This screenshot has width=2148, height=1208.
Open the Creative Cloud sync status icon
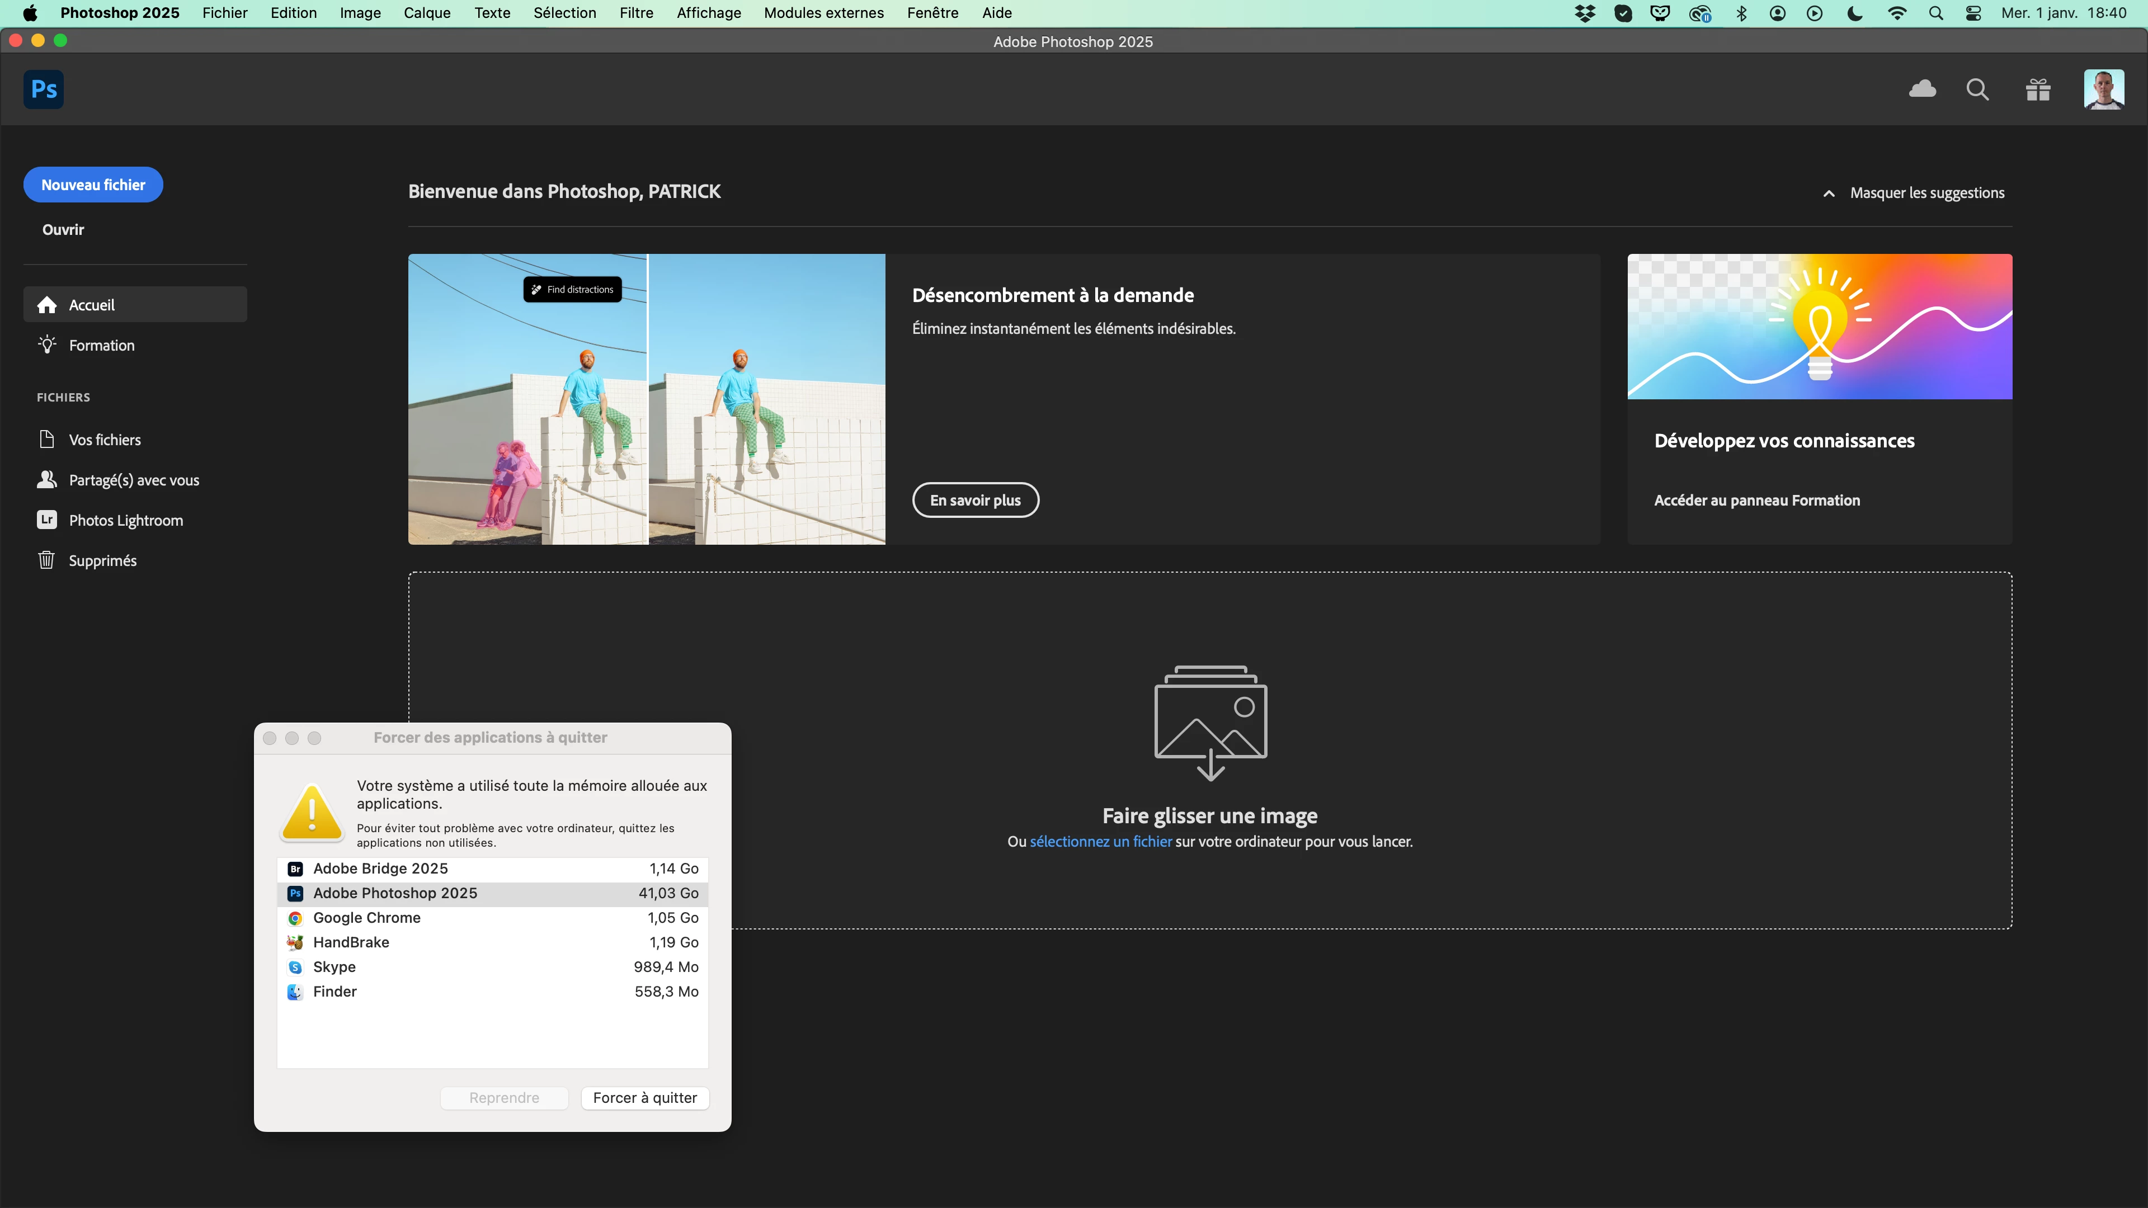coord(1922,89)
